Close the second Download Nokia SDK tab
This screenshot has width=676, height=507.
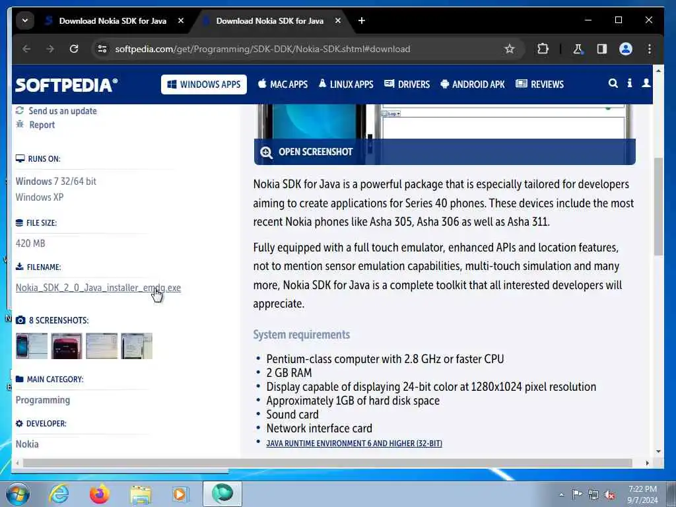(338, 20)
